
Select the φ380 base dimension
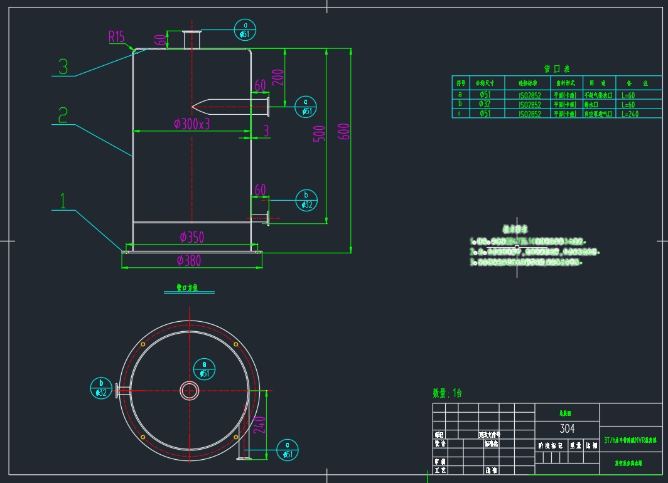tap(189, 260)
